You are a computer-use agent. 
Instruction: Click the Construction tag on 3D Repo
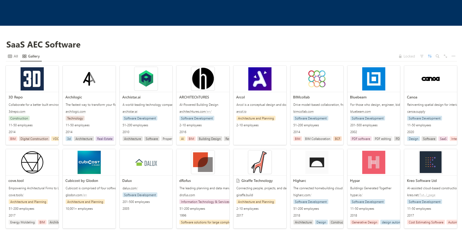[x=19, y=118]
